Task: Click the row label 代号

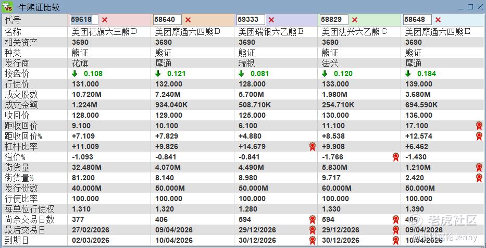Action: [x=13, y=20]
